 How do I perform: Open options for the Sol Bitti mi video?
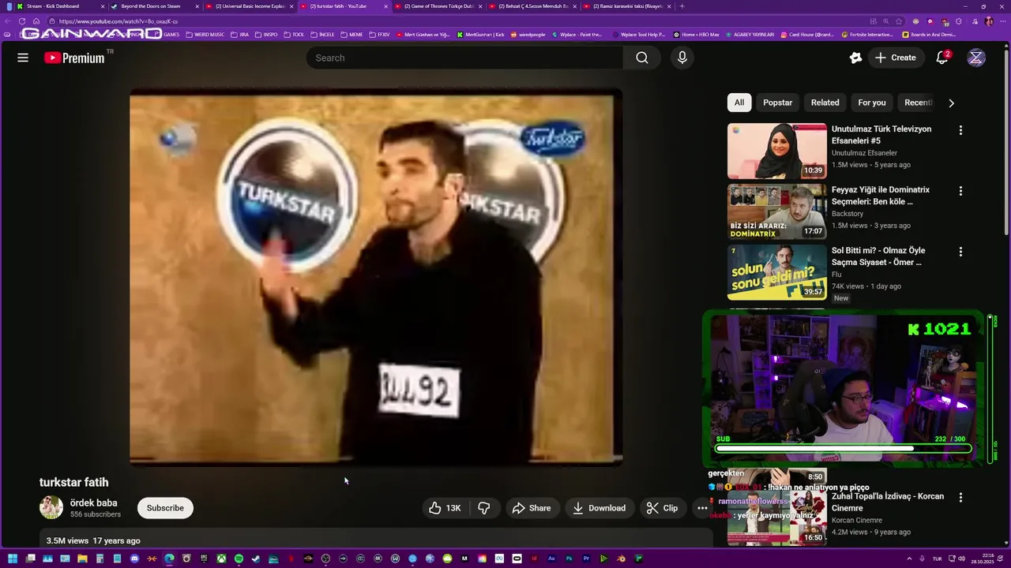(960, 252)
